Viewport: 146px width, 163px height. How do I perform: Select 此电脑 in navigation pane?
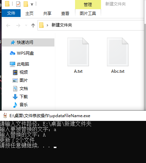[23, 64]
